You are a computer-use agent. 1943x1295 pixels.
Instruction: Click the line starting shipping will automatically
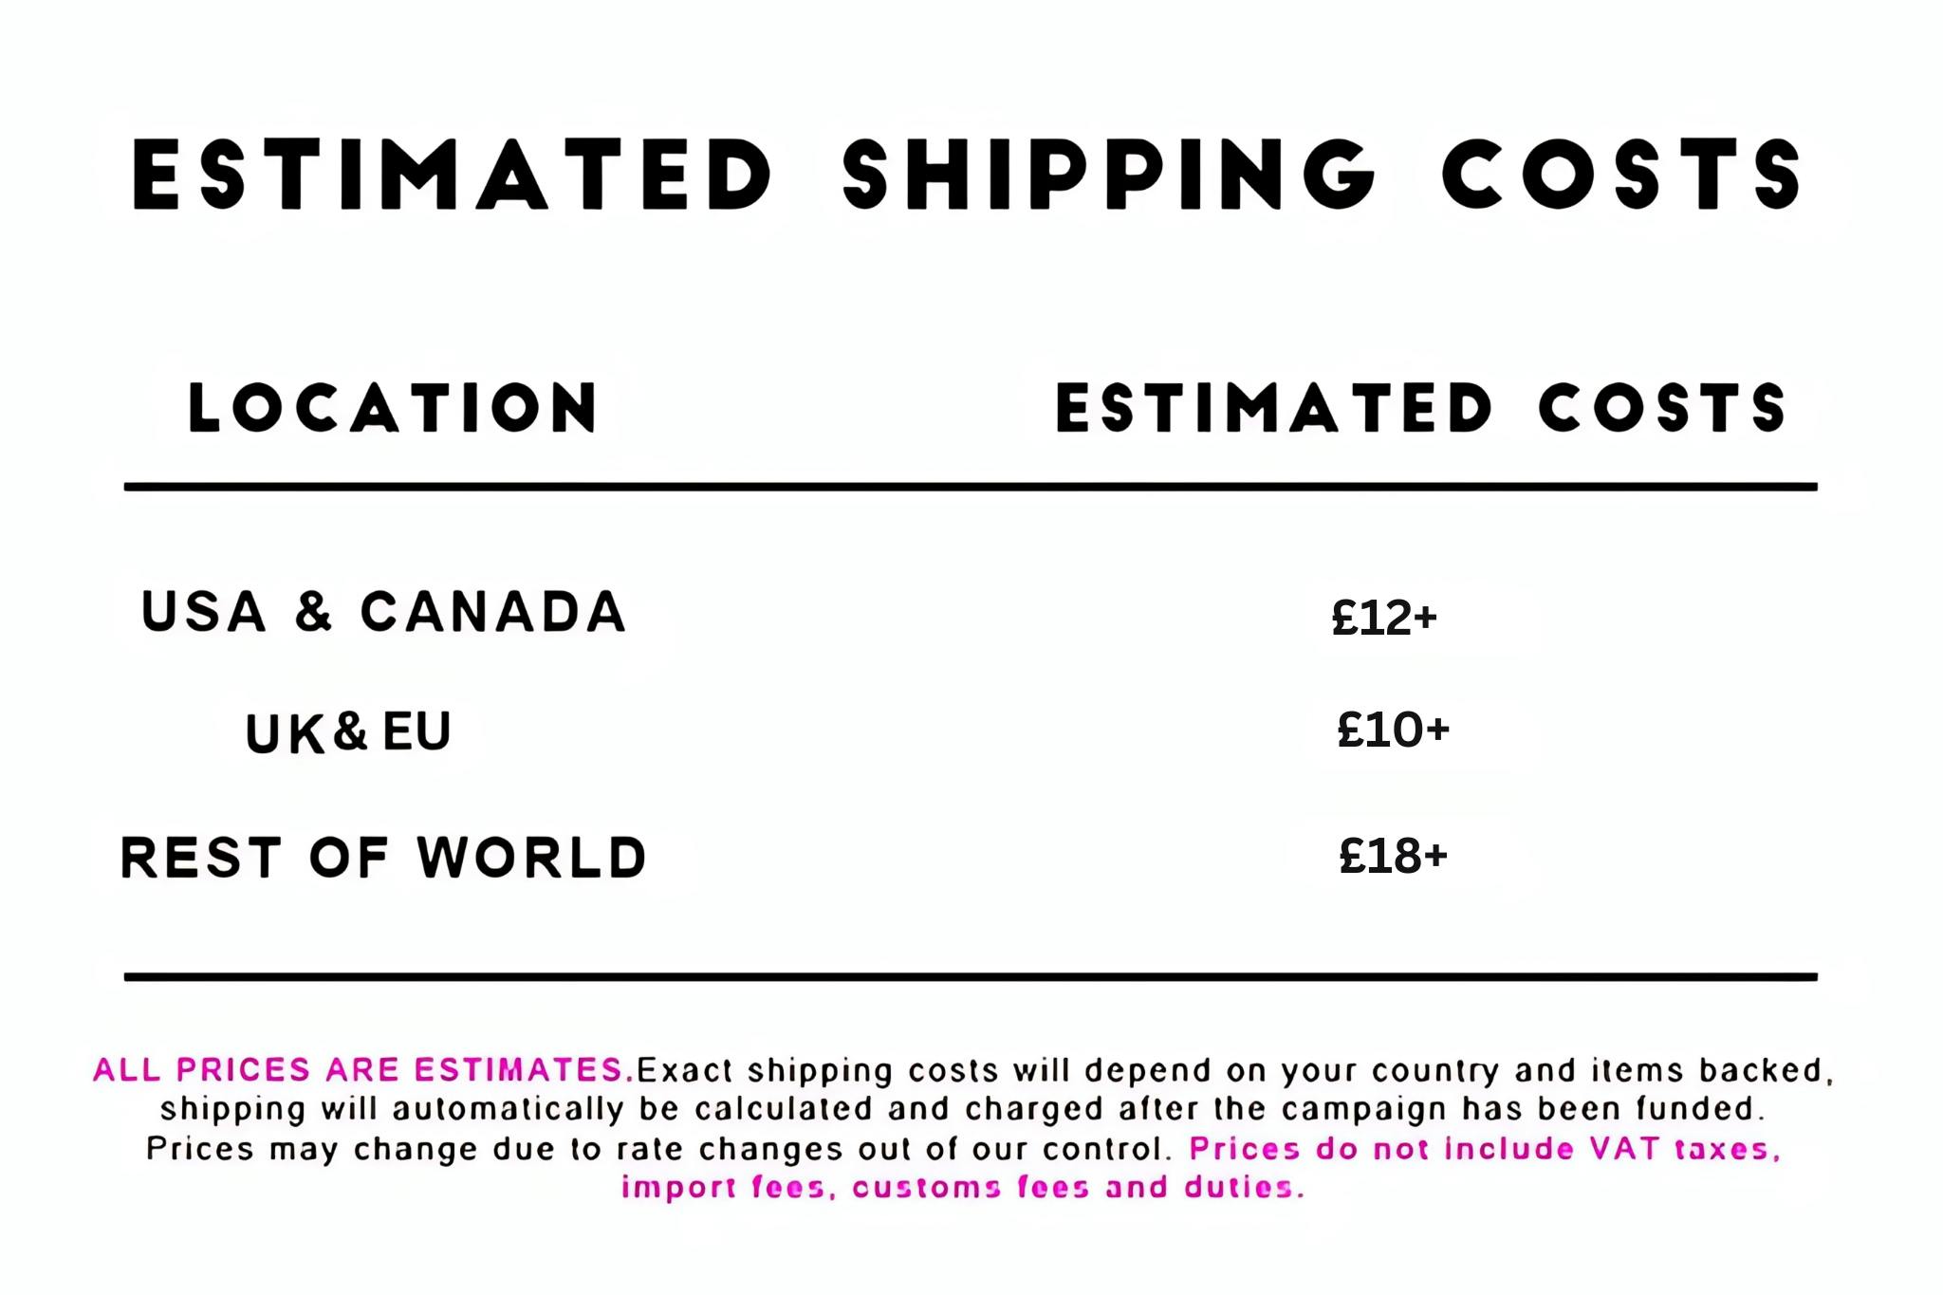point(962,1109)
